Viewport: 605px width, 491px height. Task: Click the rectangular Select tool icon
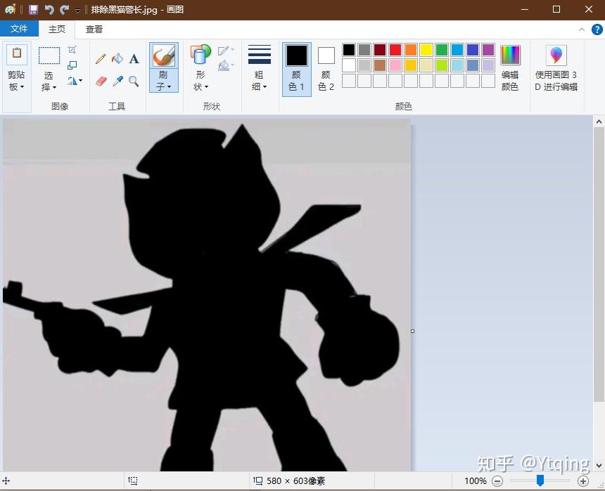pyautogui.click(x=49, y=55)
